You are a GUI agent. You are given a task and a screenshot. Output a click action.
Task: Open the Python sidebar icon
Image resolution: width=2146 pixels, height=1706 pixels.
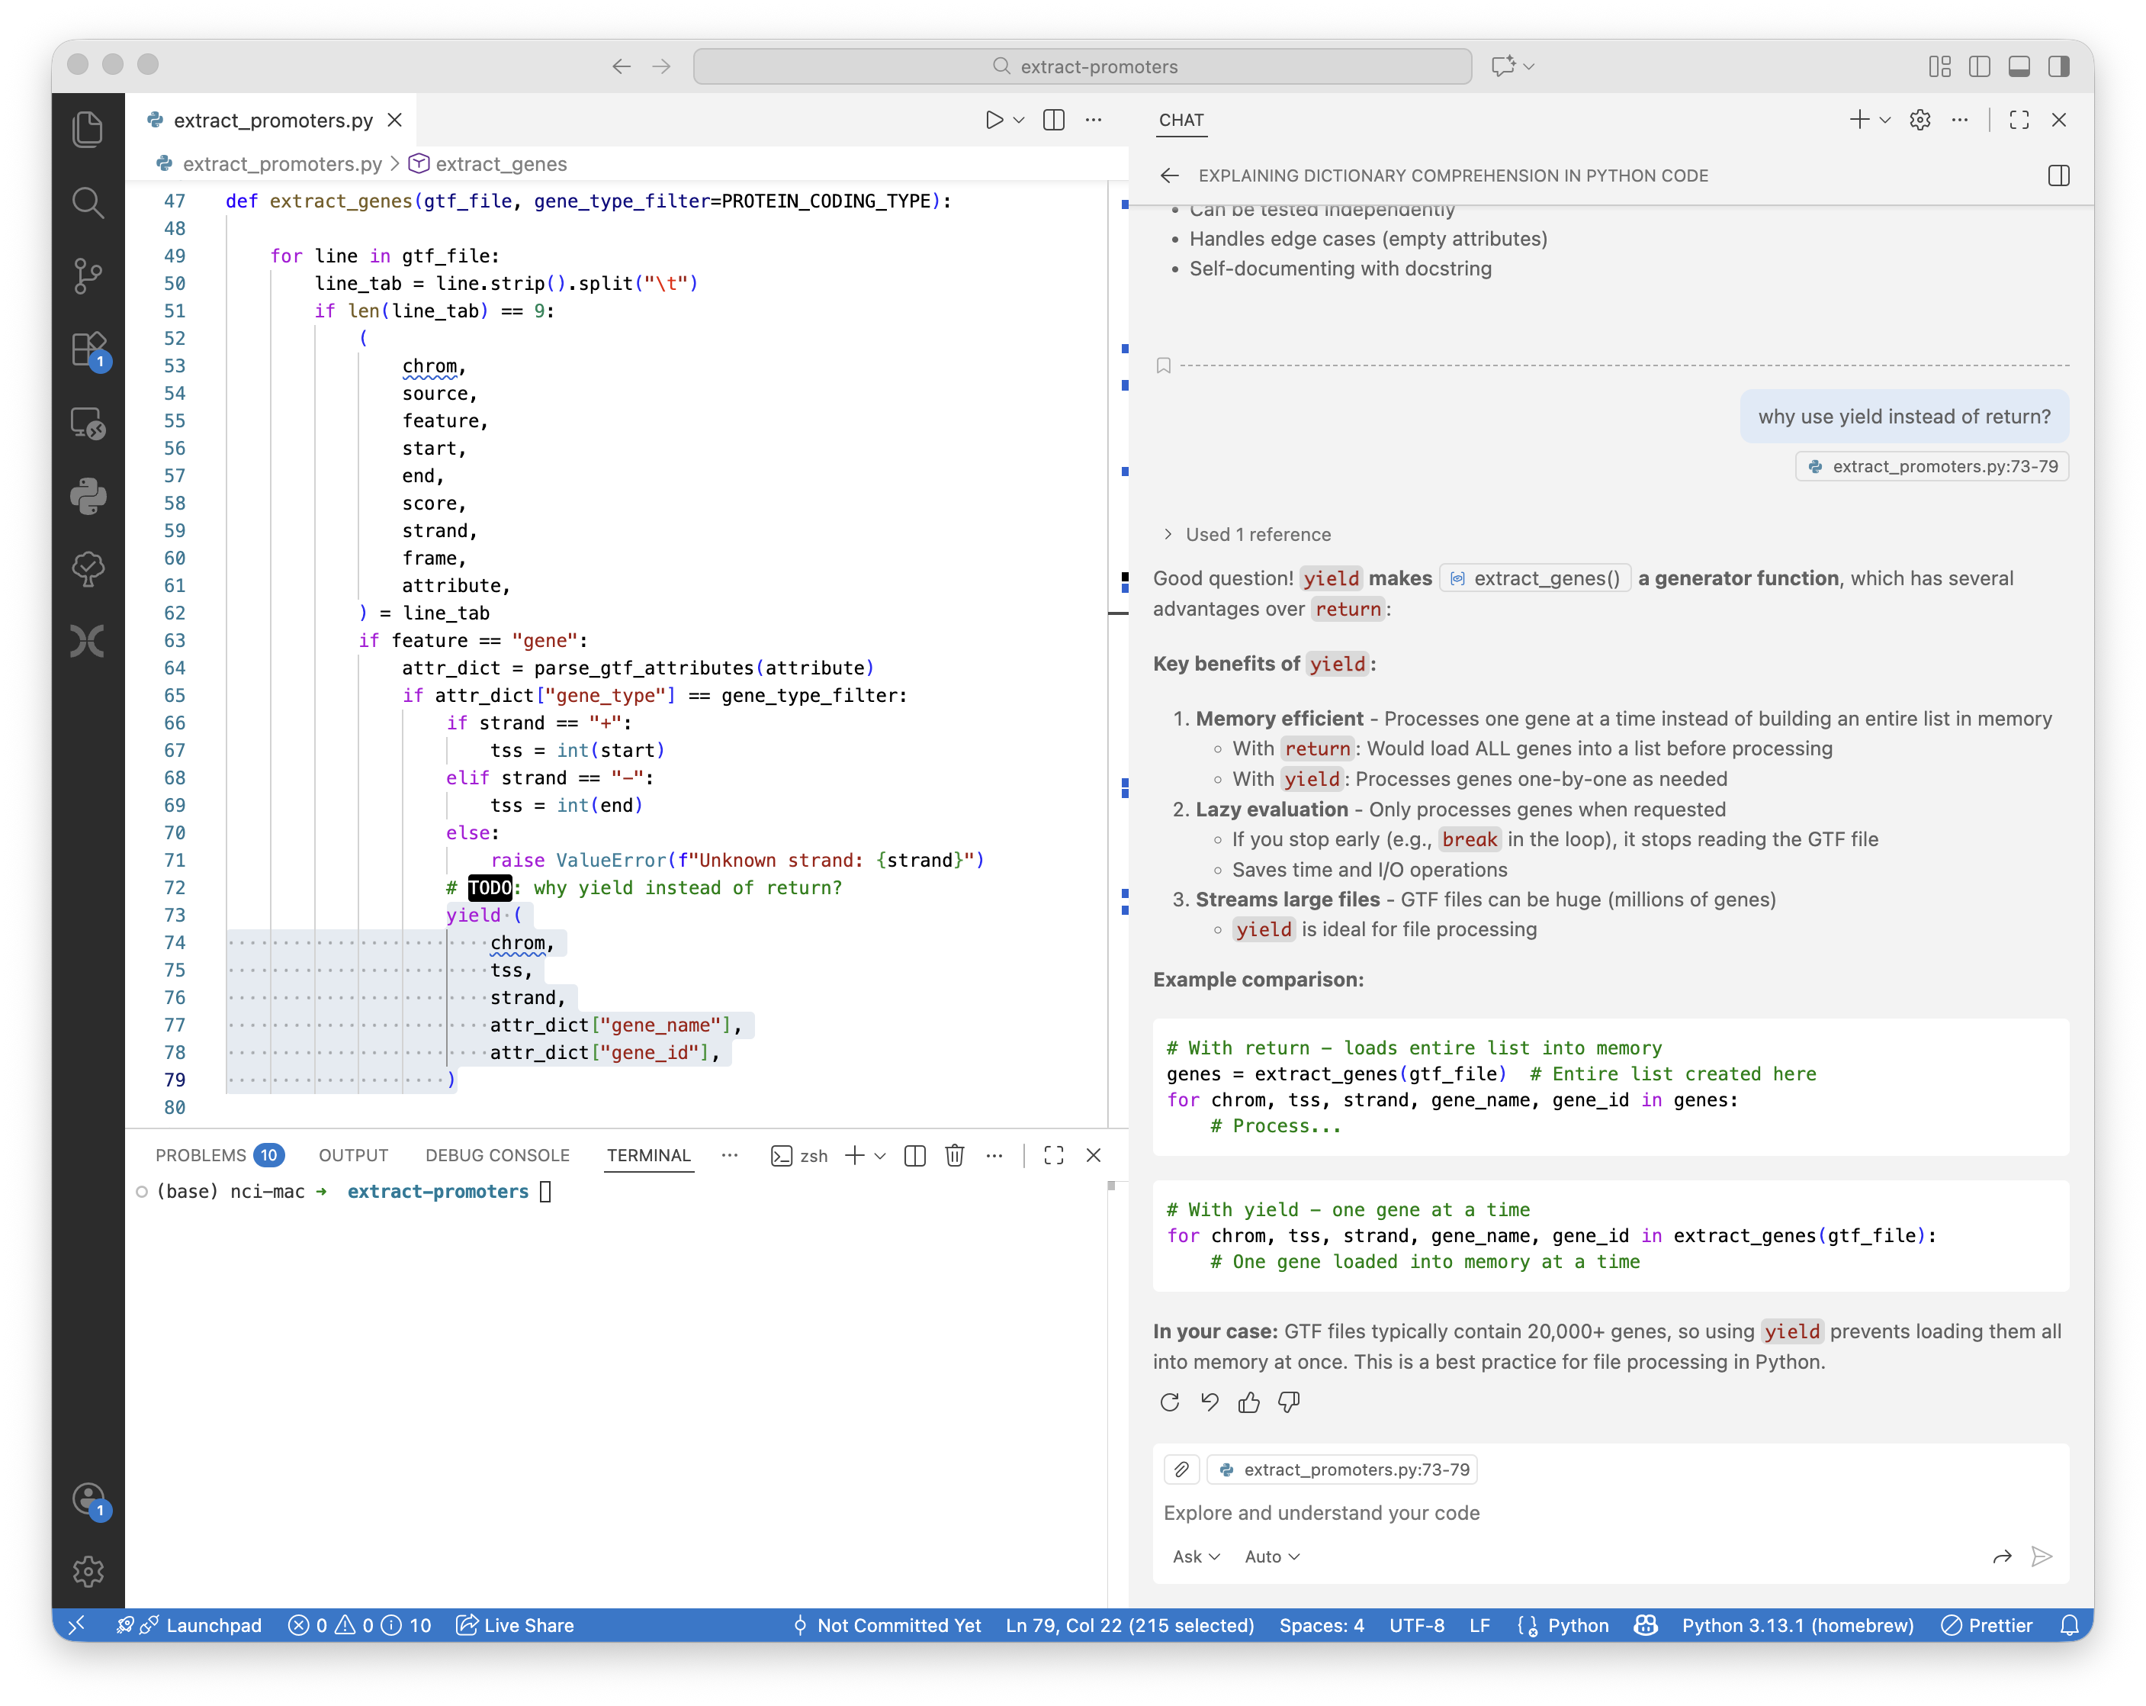(88, 496)
